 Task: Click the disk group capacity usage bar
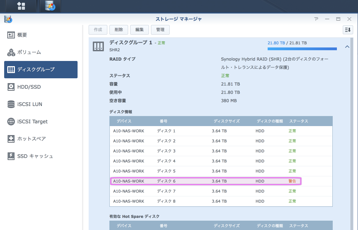(302, 49)
